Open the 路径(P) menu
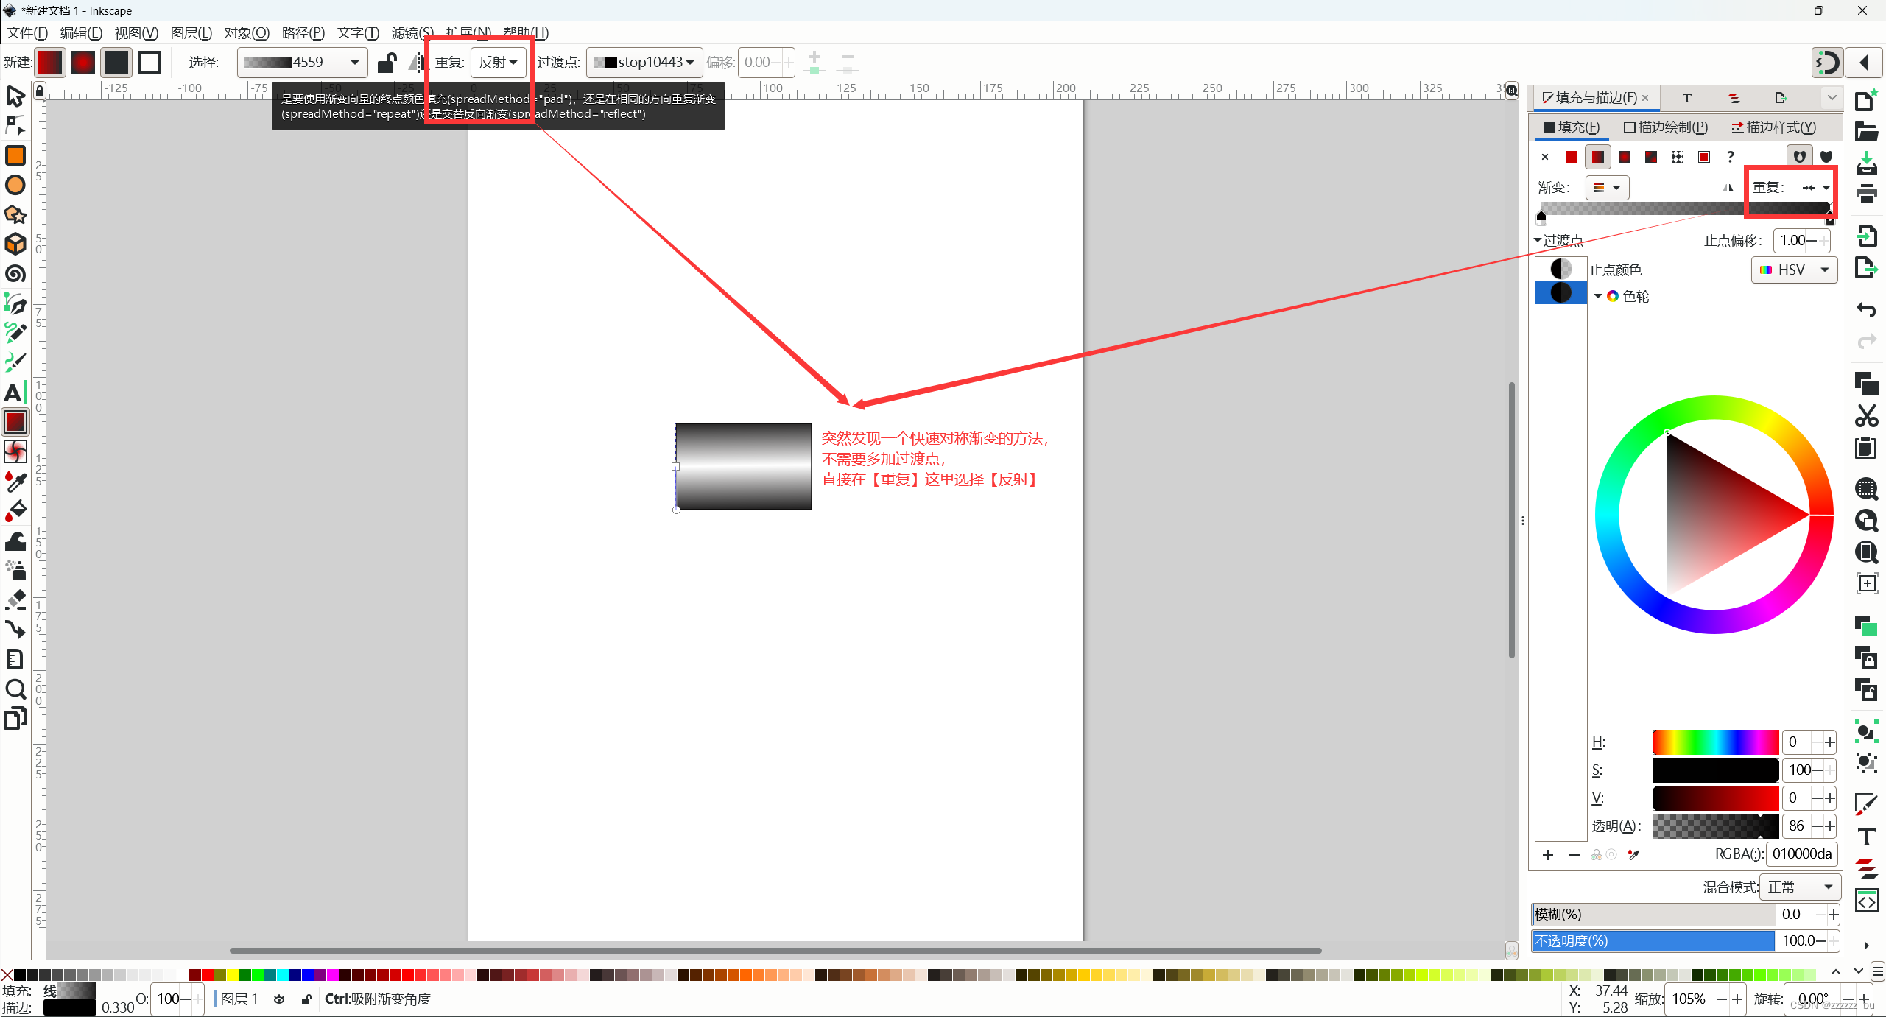The width and height of the screenshot is (1886, 1017). 303,32
